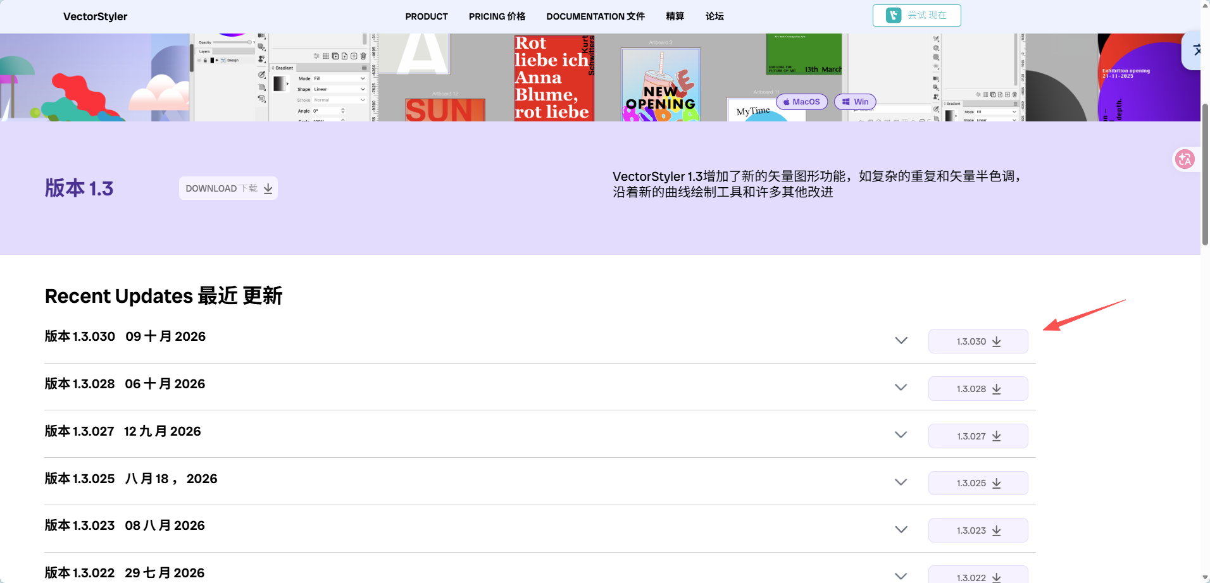Expand version 1.3.022 details chevron
Viewport: 1210px width, 583px height.
(901, 576)
